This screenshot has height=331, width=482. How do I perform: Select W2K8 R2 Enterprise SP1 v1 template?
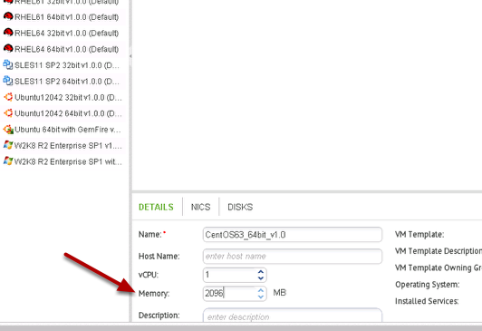click(x=68, y=145)
